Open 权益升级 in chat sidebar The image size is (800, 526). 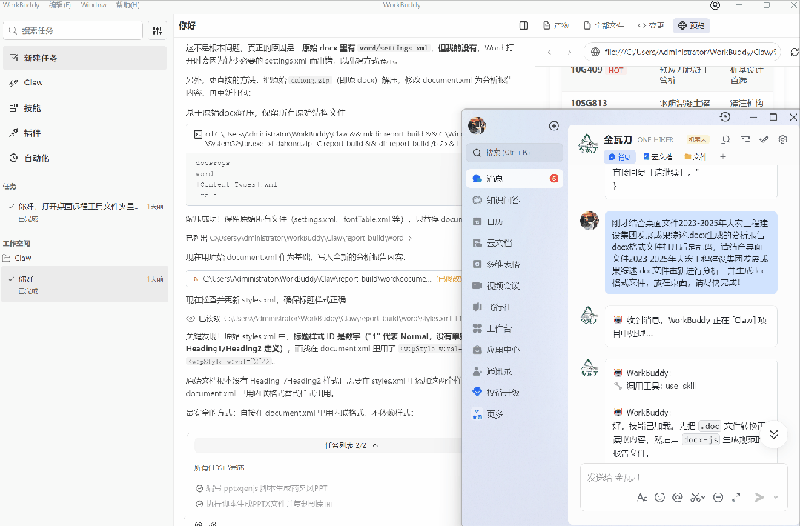[515, 393]
